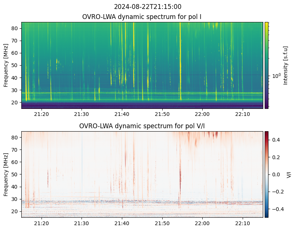Click the 21:30 time tick under top plot
The image size is (295, 230).
coord(82,114)
